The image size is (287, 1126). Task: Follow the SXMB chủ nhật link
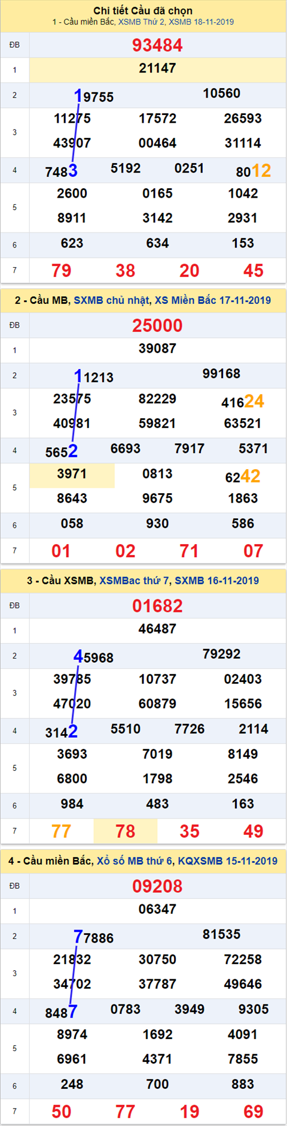coord(112,300)
